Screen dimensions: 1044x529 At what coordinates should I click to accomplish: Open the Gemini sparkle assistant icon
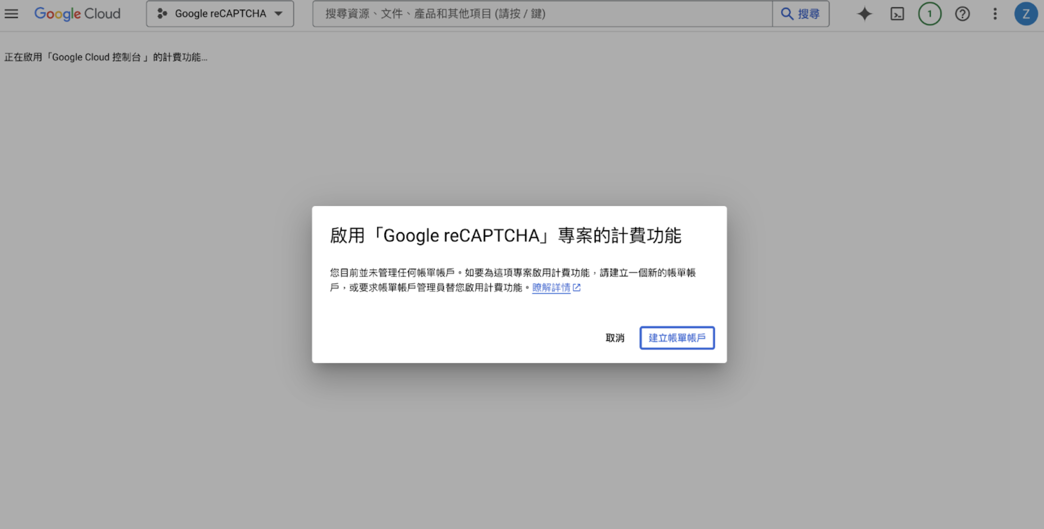pyautogui.click(x=865, y=14)
